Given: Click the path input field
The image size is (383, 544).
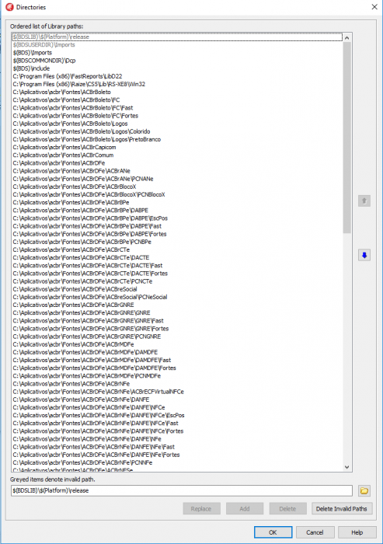Looking at the screenshot, I should click(182, 490).
